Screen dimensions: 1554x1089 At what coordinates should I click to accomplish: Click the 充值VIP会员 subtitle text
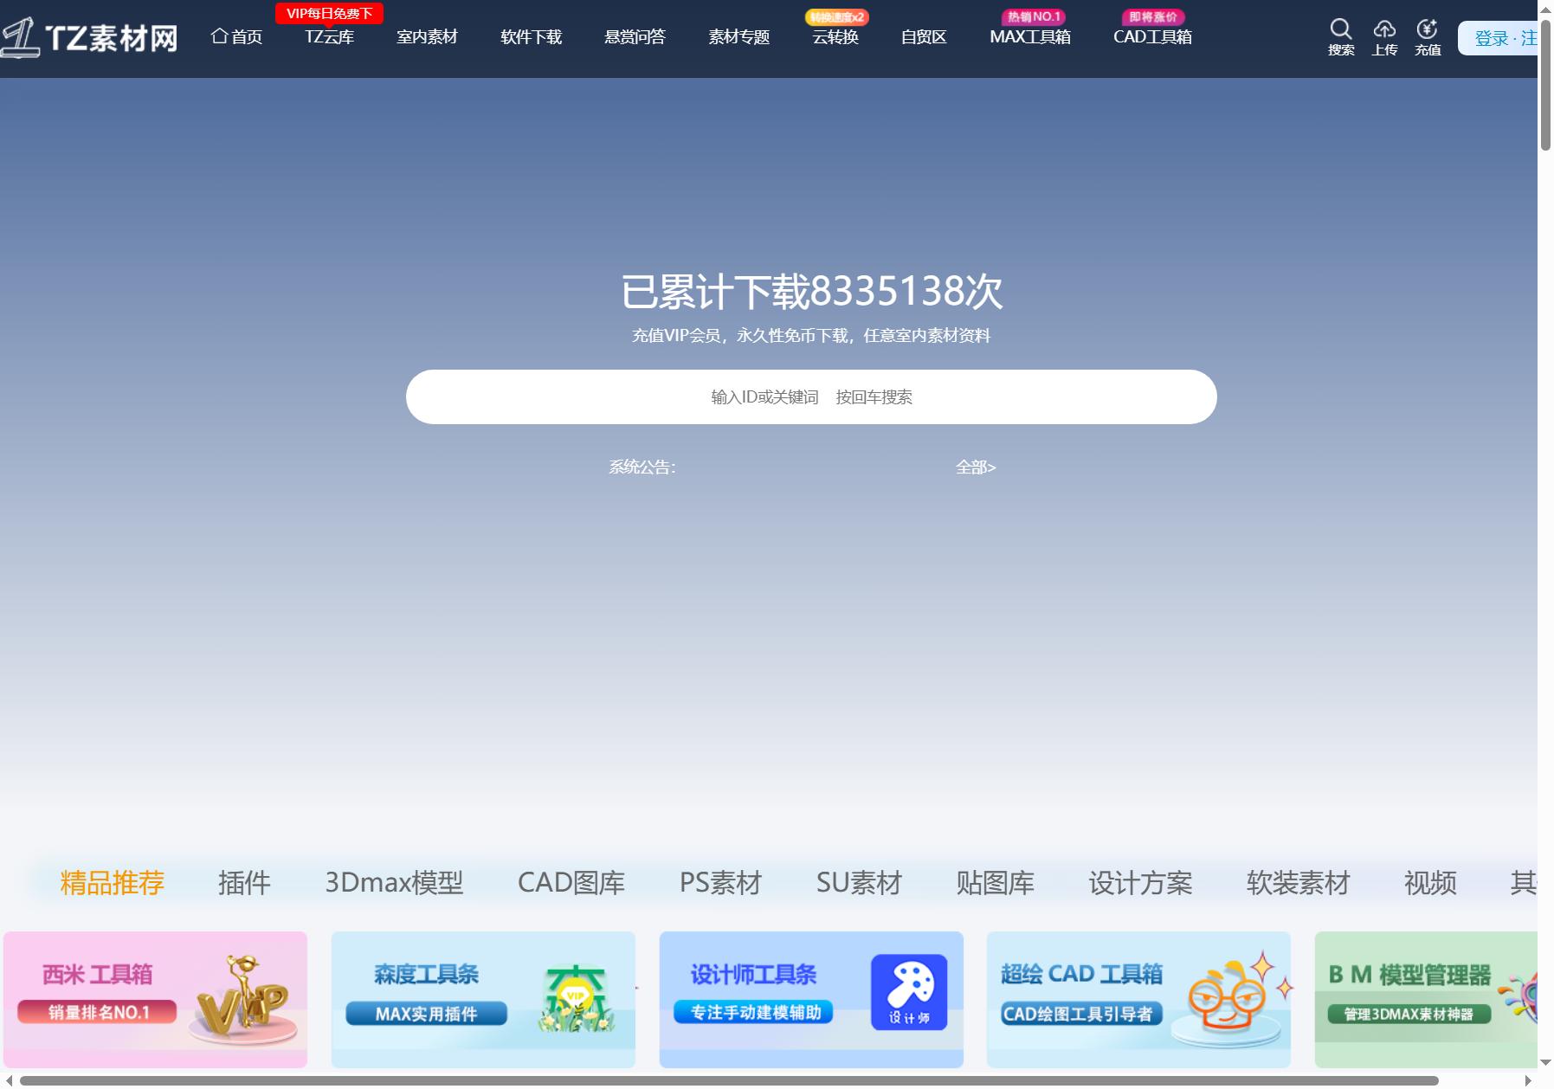coord(811,336)
